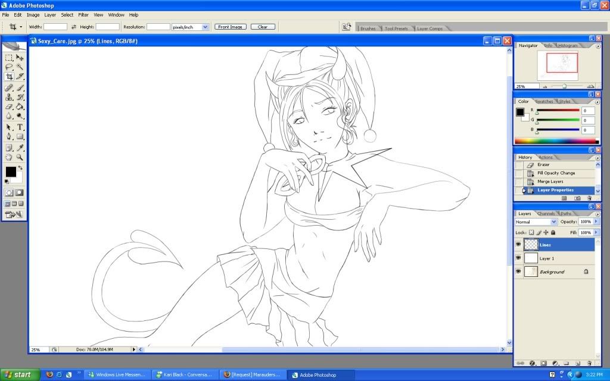Viewport: 610px width, 381px height.
Task: Toggle lock image pixels
Action: pyautogui.click(x=539, y=233)
